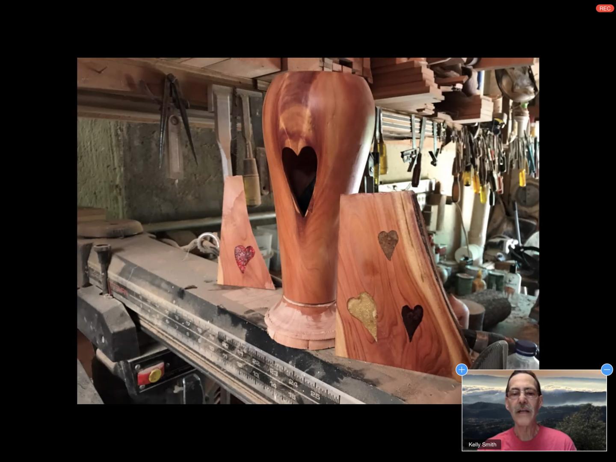Click the heart cutout in the tall vase
This screenshot has height=462, width=616.
coord(299,175)
